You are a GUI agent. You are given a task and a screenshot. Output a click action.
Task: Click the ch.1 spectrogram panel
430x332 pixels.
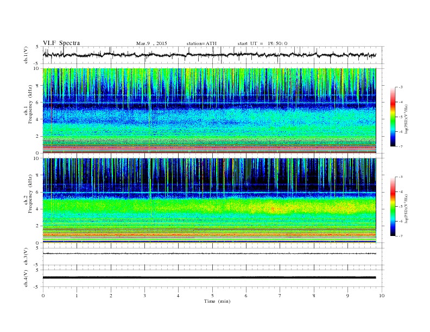[x=210, y=111]
